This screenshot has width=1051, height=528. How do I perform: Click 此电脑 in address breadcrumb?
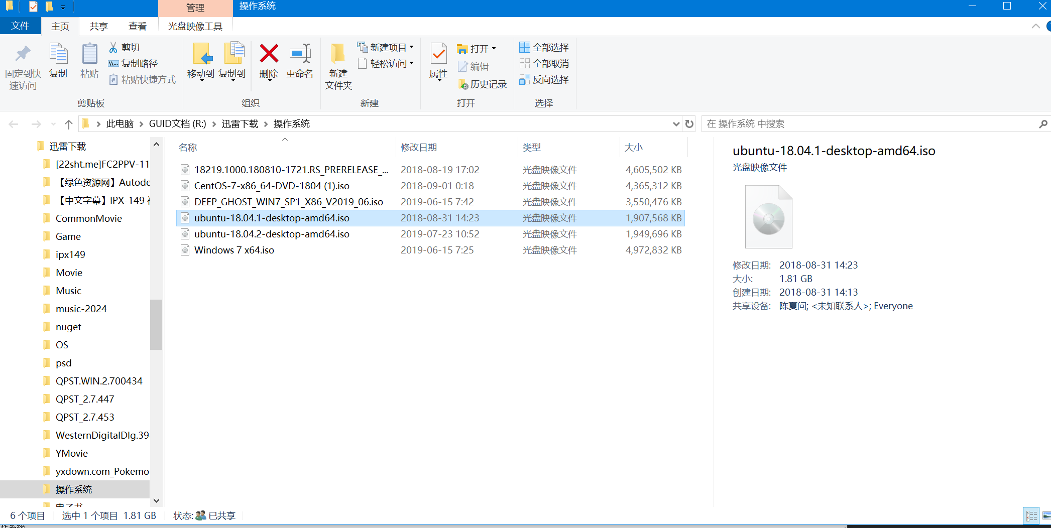pyautogui.click(x=120, y=124)
